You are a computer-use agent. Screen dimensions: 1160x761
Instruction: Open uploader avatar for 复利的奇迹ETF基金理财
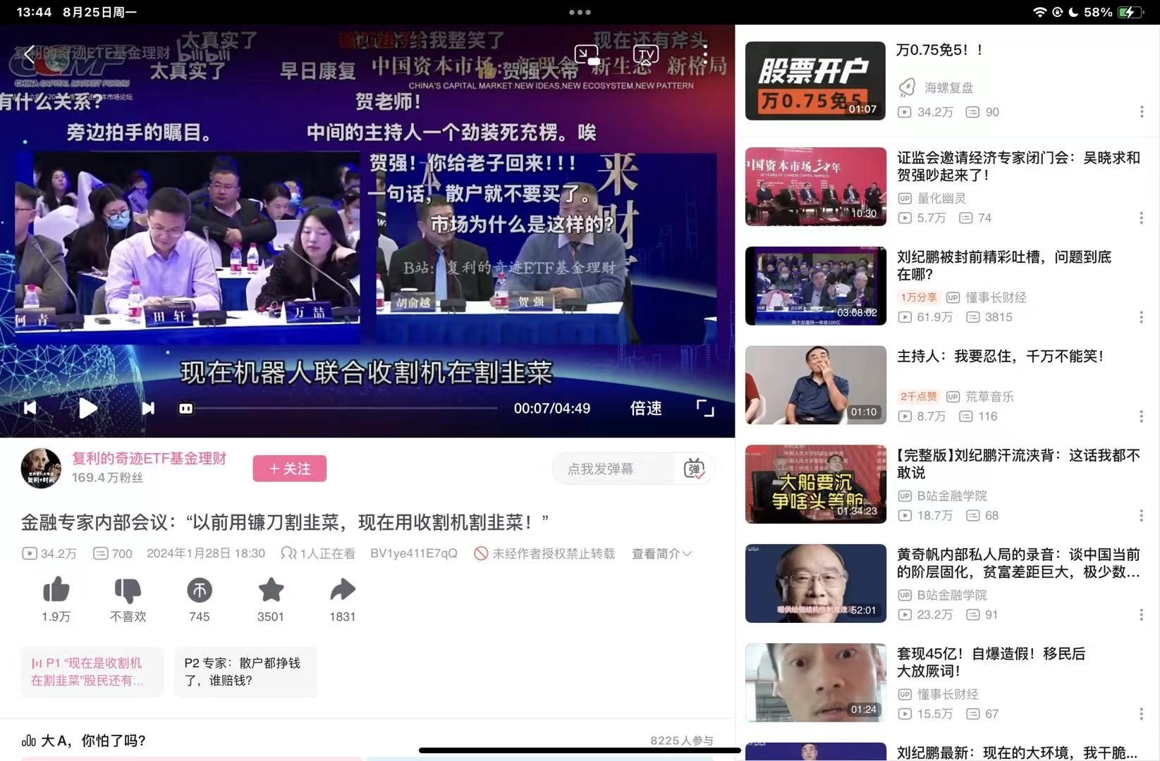click(41, 468)
